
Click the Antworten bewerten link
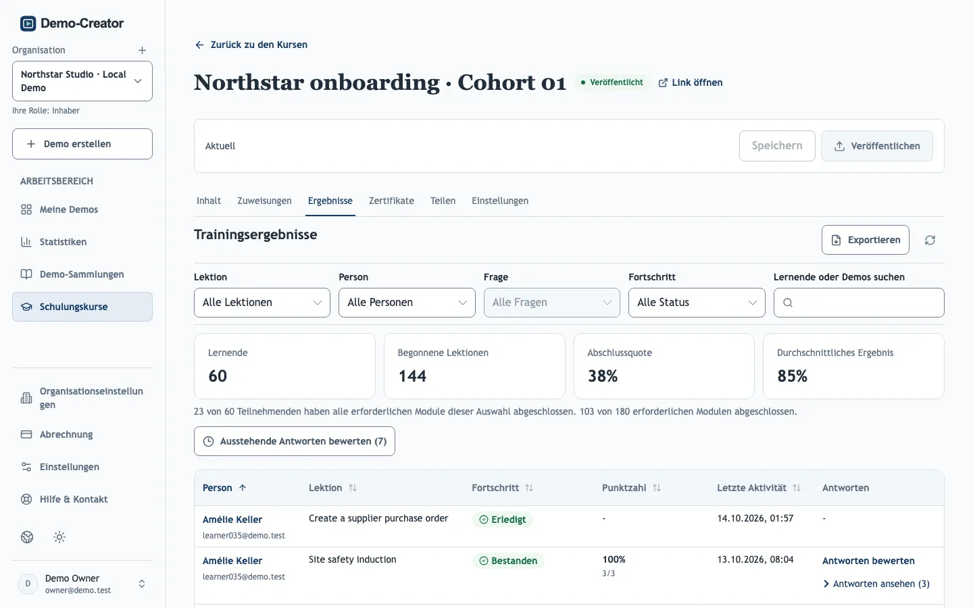pyautogui.click(x=868, y=561)
